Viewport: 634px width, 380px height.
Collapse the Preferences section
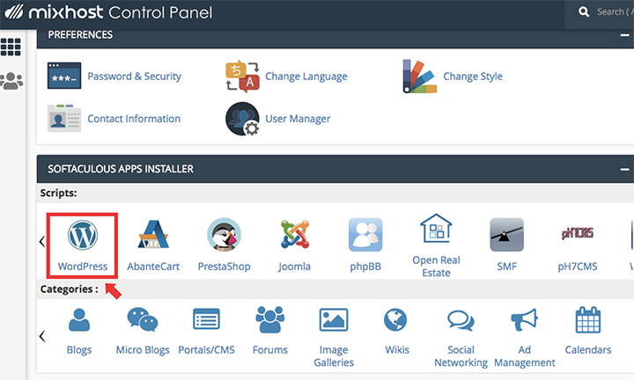(x=625, y=35)
